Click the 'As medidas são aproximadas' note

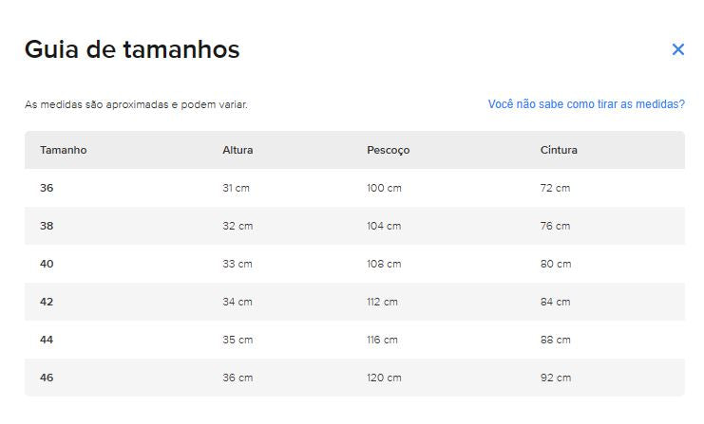pyautogui.click(x=136, y=105)
